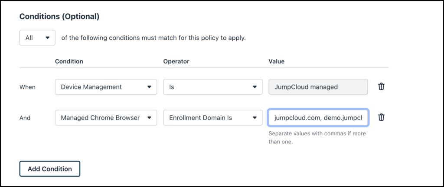The height and width of the screenshot is (187, 444).
Task: Remove the Managed Chrome Browser condition
Action: (x=381, y=117)
